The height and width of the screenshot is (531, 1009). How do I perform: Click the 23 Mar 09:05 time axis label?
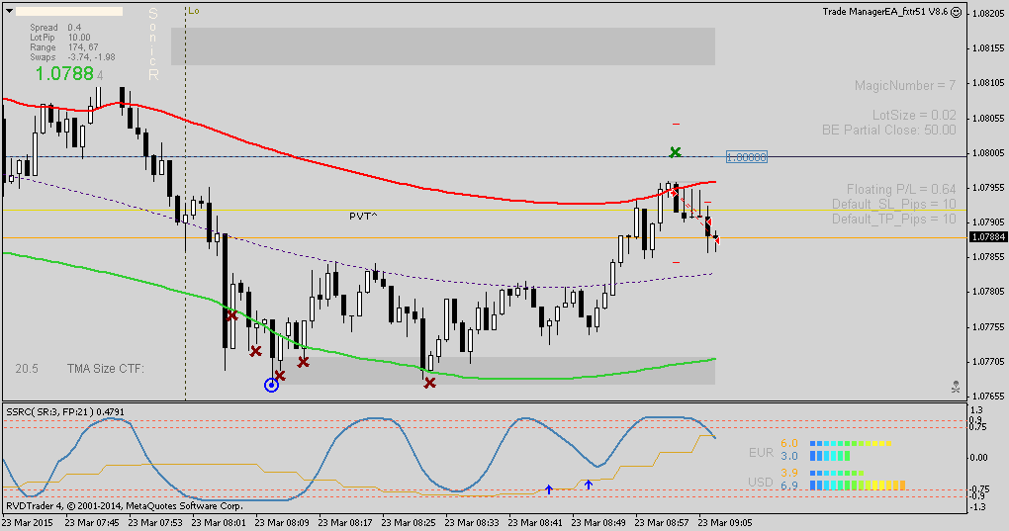724,523
